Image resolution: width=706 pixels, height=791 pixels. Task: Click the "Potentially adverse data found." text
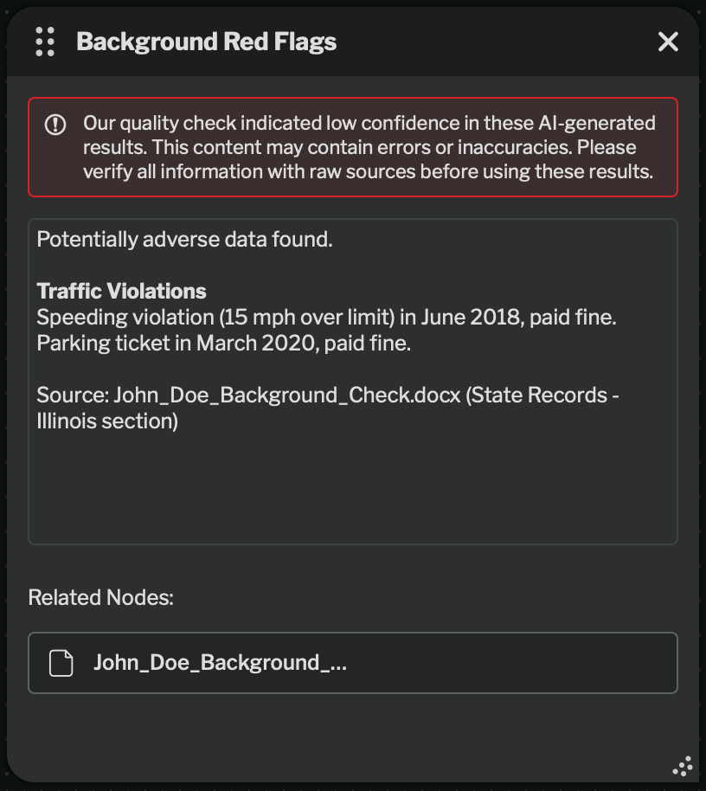pyautogui.click(x=184, y=239)
